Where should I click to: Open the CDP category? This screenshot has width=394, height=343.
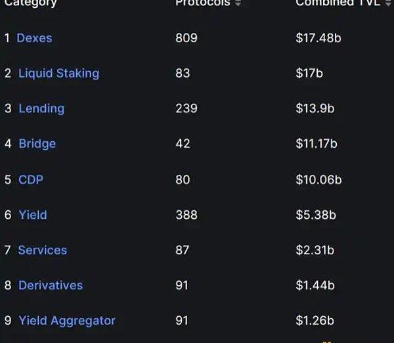[31, 179]
